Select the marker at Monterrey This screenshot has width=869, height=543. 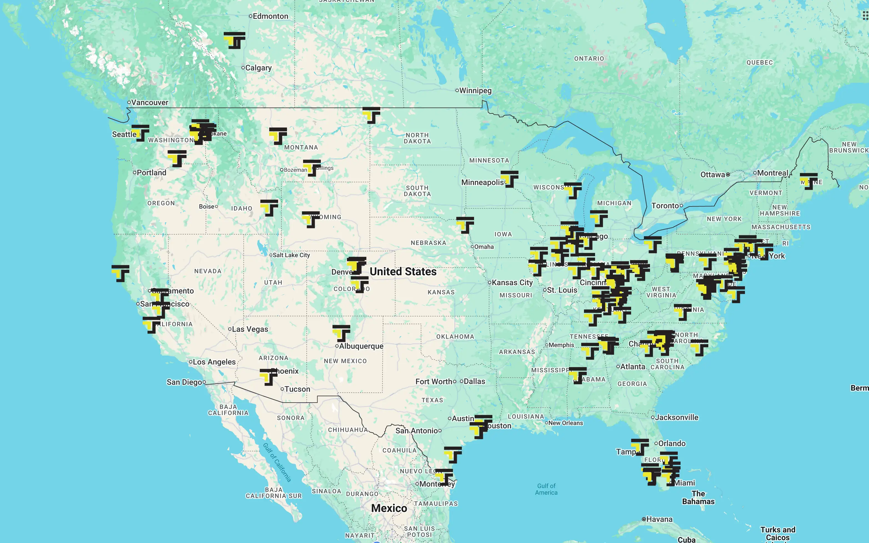click(444, 477)
